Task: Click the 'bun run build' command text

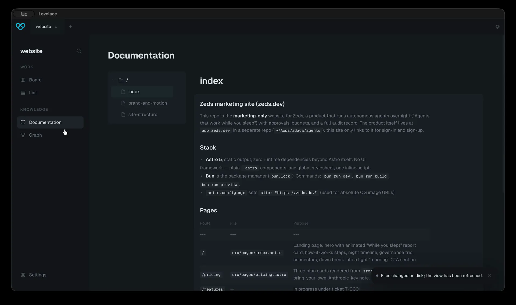Action: pyautogui.click(x=371, y=176)
